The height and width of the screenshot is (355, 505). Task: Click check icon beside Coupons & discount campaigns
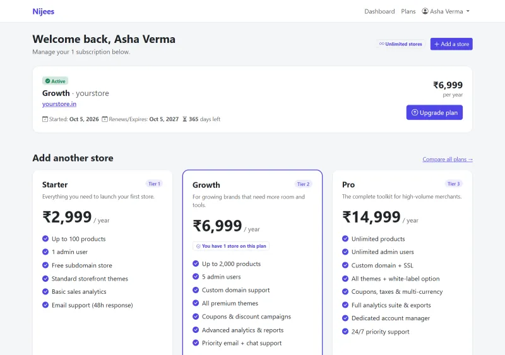coord(196,317)
